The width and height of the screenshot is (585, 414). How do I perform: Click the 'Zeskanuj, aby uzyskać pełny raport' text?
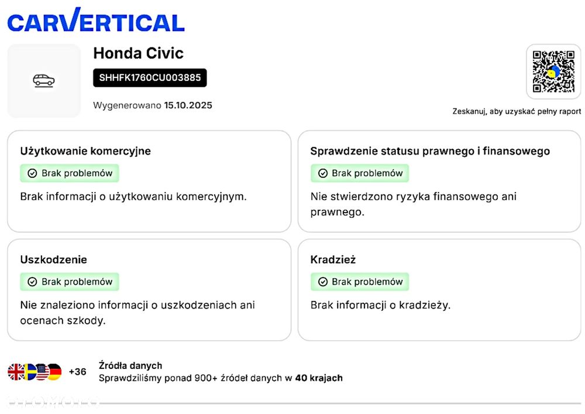[517, 111]
